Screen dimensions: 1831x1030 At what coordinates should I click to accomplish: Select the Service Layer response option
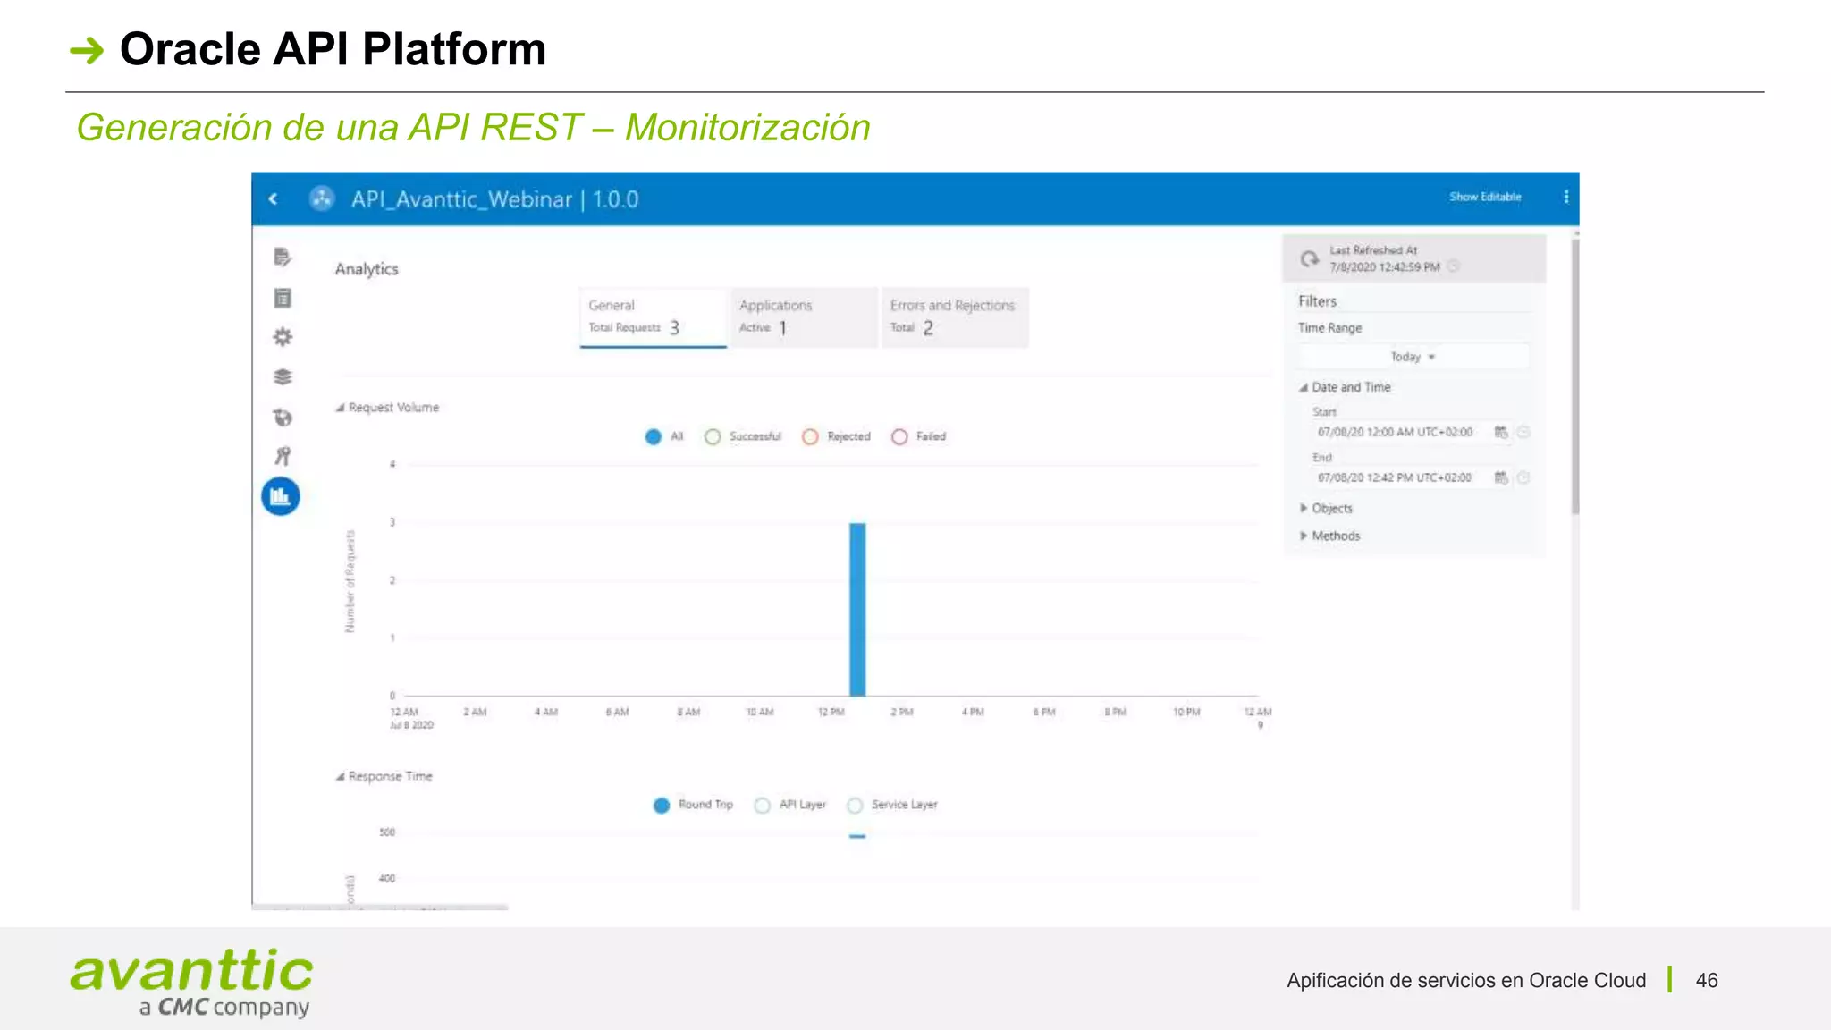pyautogui.click(x=892, y=805)
